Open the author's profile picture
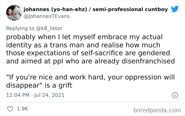Screen dimensions: 185x116 click(x=14, y=13)
